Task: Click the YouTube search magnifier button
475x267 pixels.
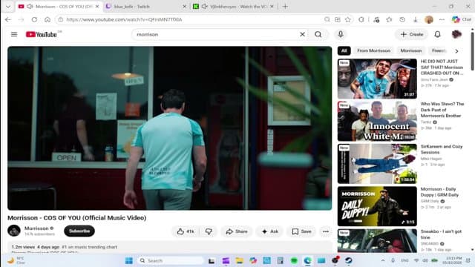Action: point(318,35)
